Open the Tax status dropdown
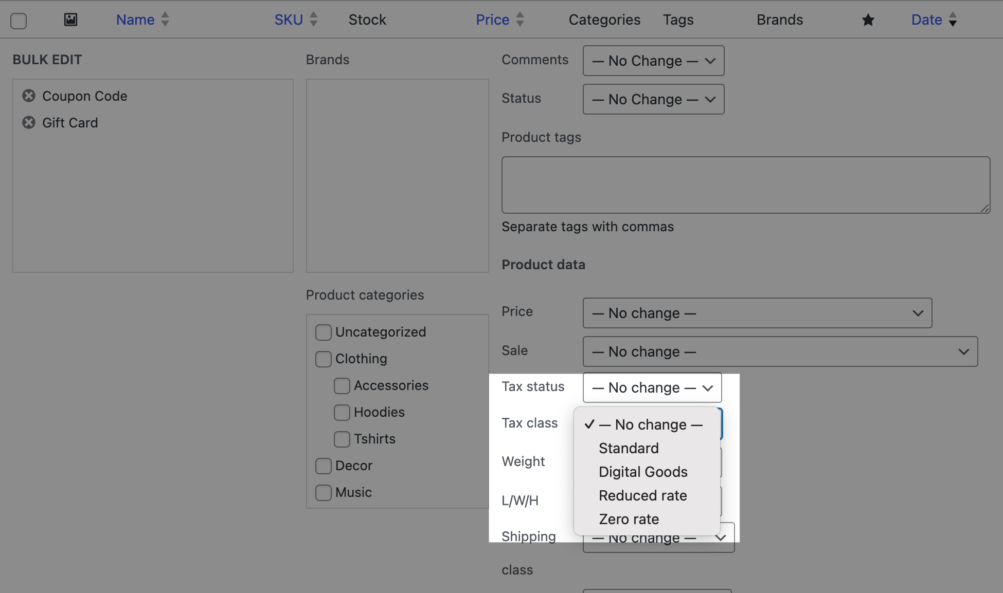The width and height of the screenshot is (1003, 593). pos(652,387)
